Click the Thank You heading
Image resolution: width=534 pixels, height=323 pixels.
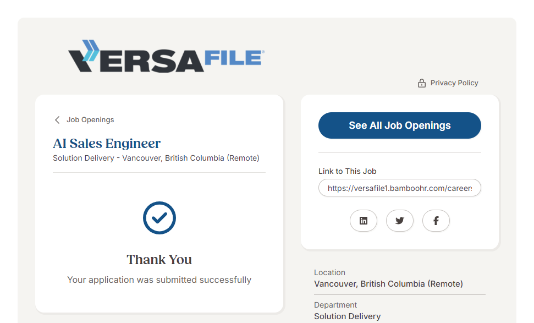tap(159, 260)
